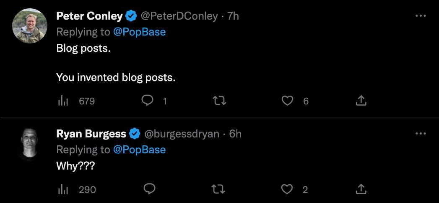View analytics for Ryan Burgess's tweet
This screenshot has width=439, height=203.
62,189
